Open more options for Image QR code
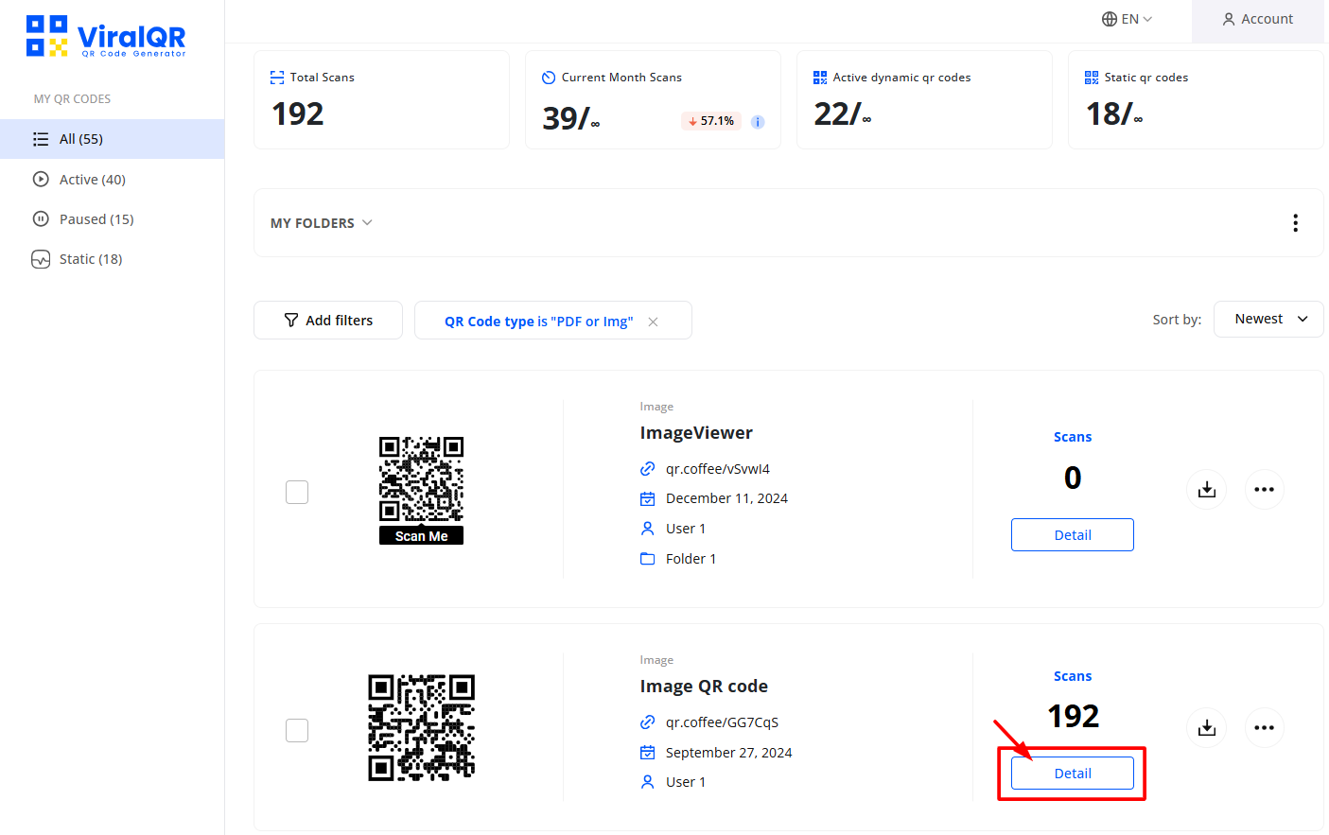This screenshot has height=835, width=1329. (1264, 728)
